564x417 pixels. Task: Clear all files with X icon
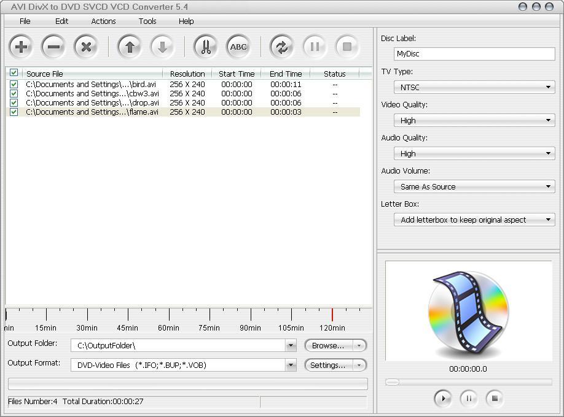pos(86,47)
